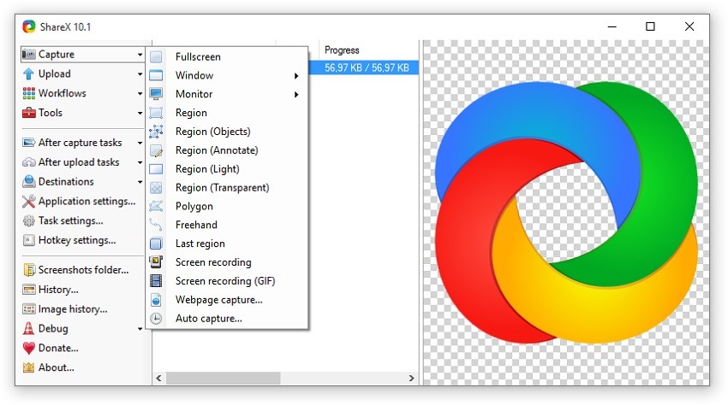The image size is (728, 405).
Task: Maximize the ShareX window
Action: coord(650,26)
